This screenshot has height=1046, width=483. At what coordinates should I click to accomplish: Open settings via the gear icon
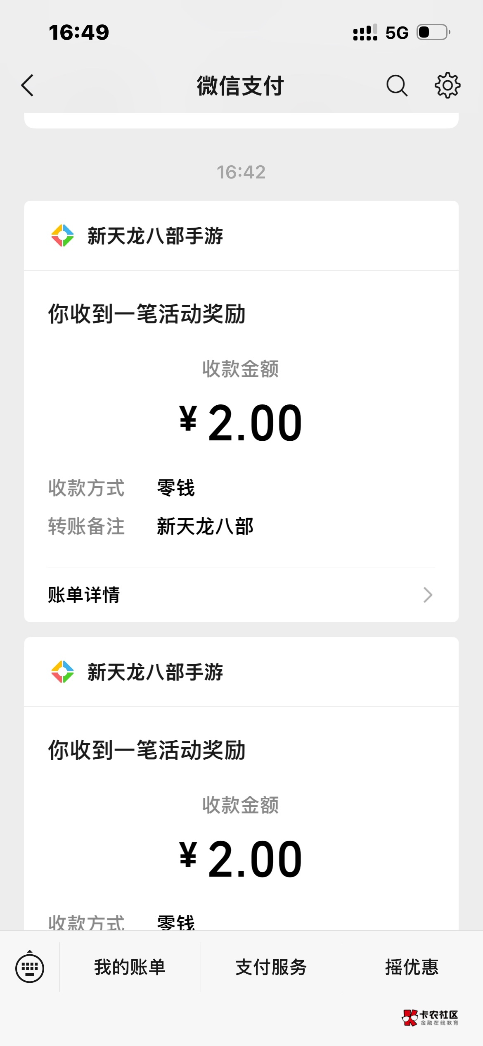pos(447,86)
